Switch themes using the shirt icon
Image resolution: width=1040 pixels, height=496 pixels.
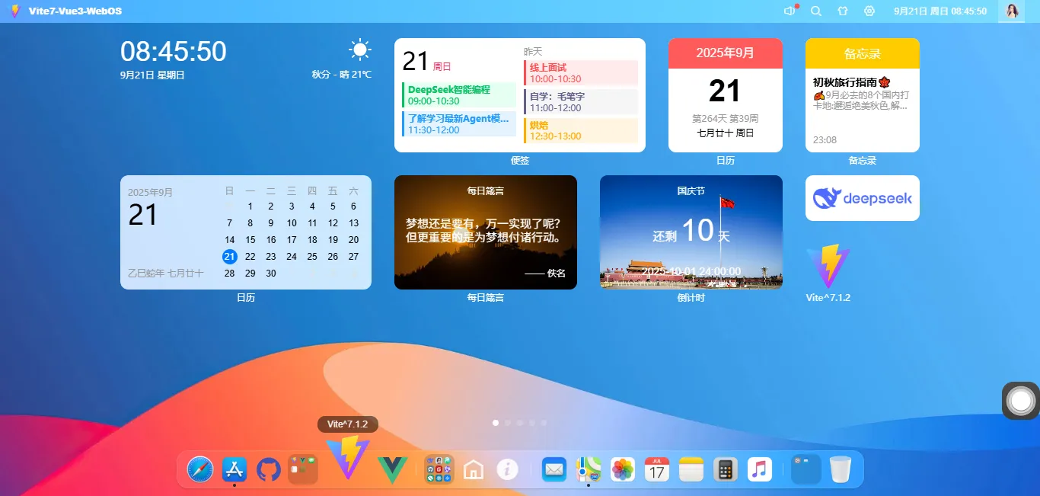(x=841, y=11)
